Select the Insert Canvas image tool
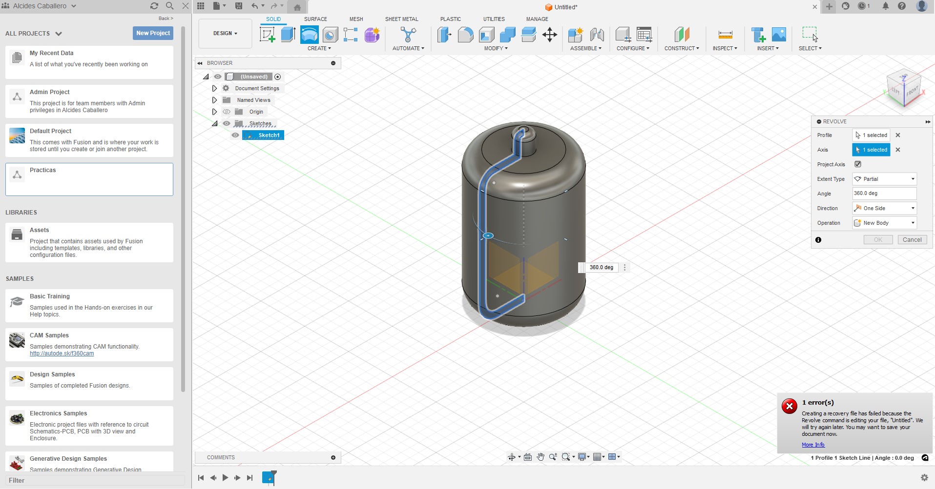This screenshot has width=935, height=489. click(779, 35)
